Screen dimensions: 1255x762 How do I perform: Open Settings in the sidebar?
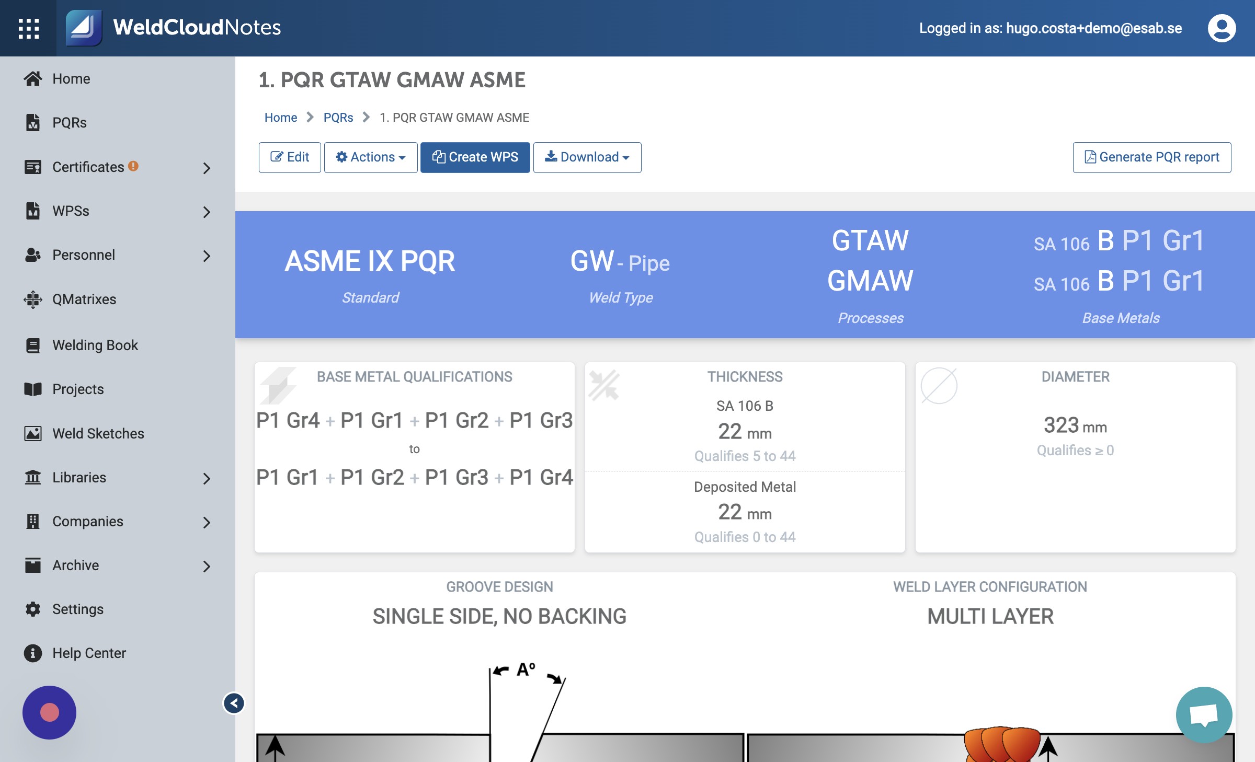pyautogui.click(x=78, y=609)
